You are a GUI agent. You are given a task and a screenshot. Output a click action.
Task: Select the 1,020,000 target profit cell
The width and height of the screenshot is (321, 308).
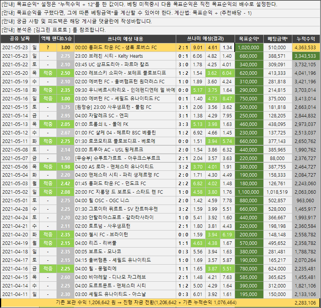pos(249,48)
